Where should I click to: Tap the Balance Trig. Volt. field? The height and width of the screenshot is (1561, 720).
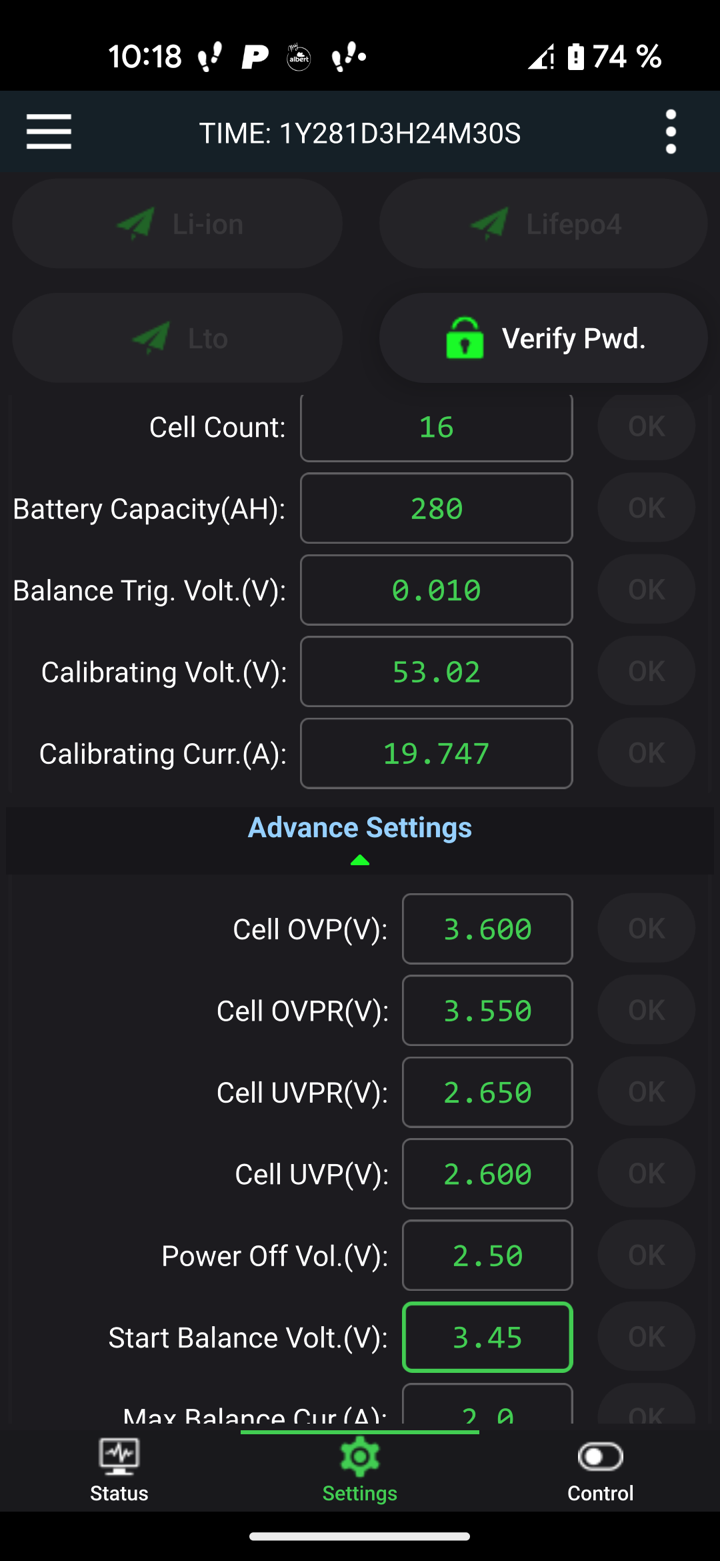coord(437,590)
